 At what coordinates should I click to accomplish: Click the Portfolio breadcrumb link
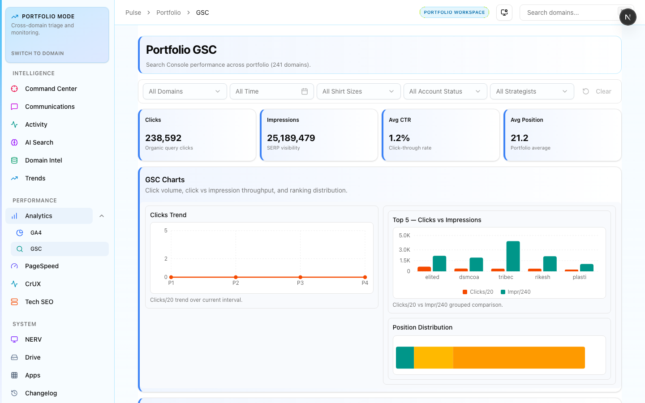(168, 13)
